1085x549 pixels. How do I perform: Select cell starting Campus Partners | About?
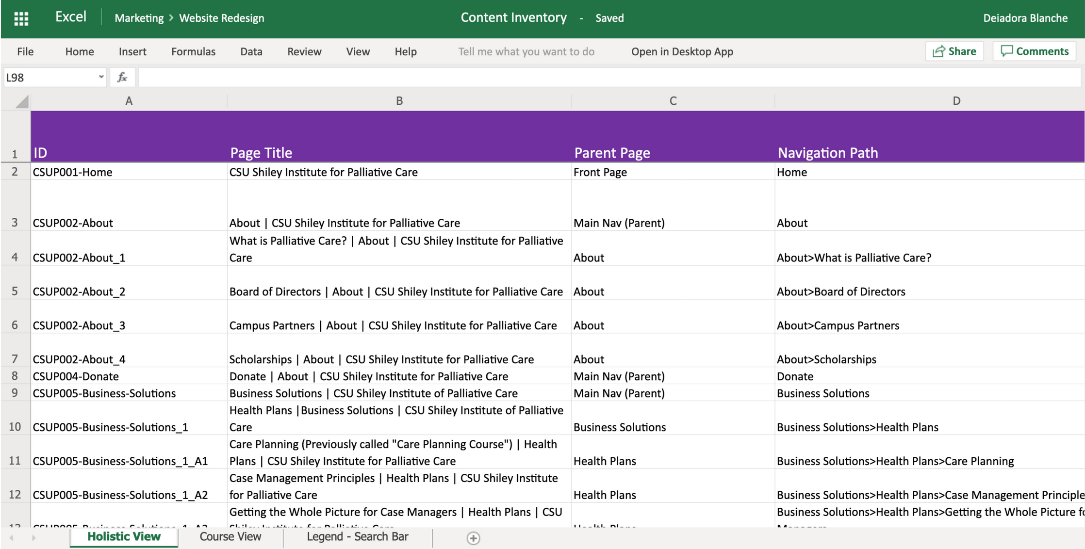399,316
